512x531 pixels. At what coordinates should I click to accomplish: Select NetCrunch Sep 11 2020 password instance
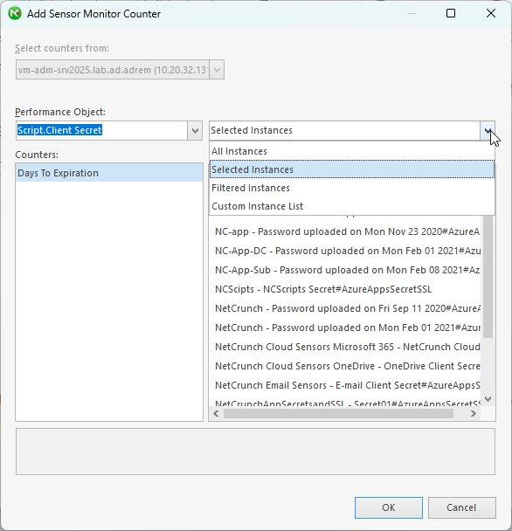point(347,308)
